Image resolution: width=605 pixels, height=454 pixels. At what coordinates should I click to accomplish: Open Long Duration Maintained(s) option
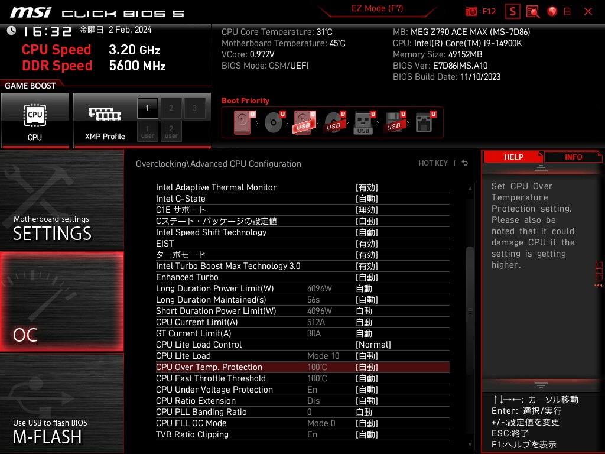coord(302,300)
